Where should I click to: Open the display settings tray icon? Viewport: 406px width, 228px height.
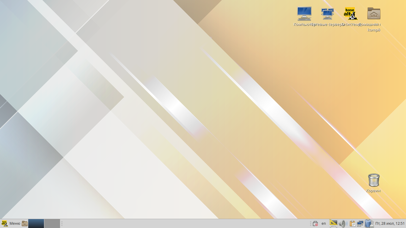point(334,223)
